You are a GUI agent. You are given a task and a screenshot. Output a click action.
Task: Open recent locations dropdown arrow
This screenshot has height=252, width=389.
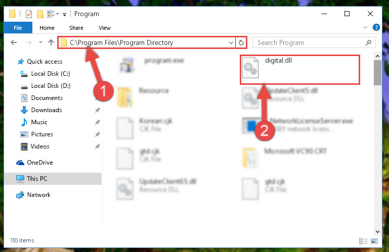(40, 42)
